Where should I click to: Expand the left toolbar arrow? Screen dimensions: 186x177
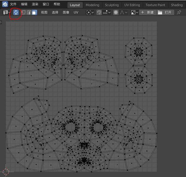1,22
